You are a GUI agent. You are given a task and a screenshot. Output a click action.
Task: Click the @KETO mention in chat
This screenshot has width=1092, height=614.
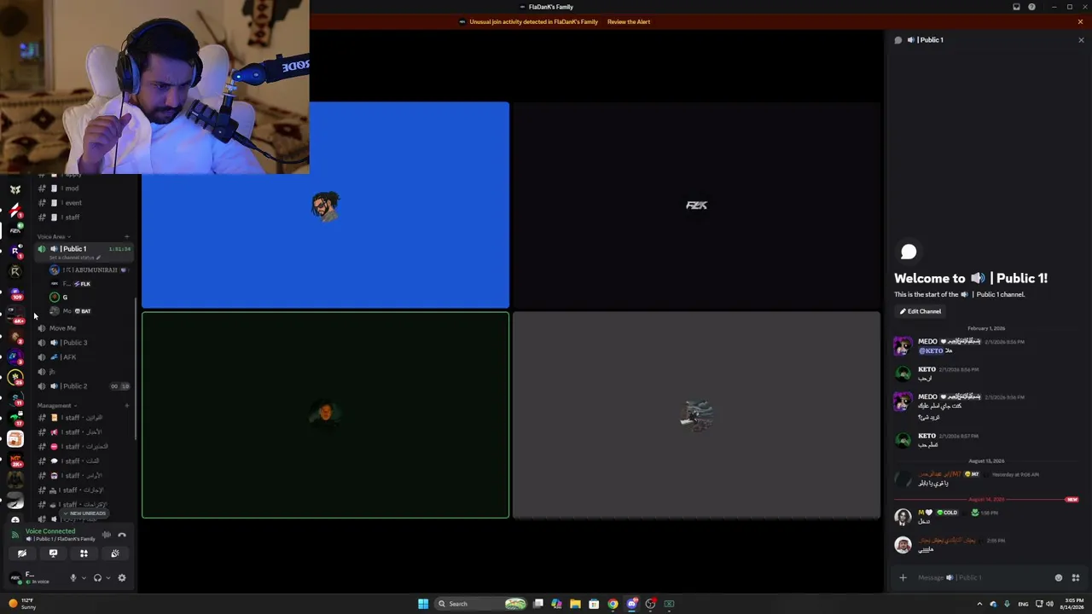pyautogui.click(x=930, y=350)
